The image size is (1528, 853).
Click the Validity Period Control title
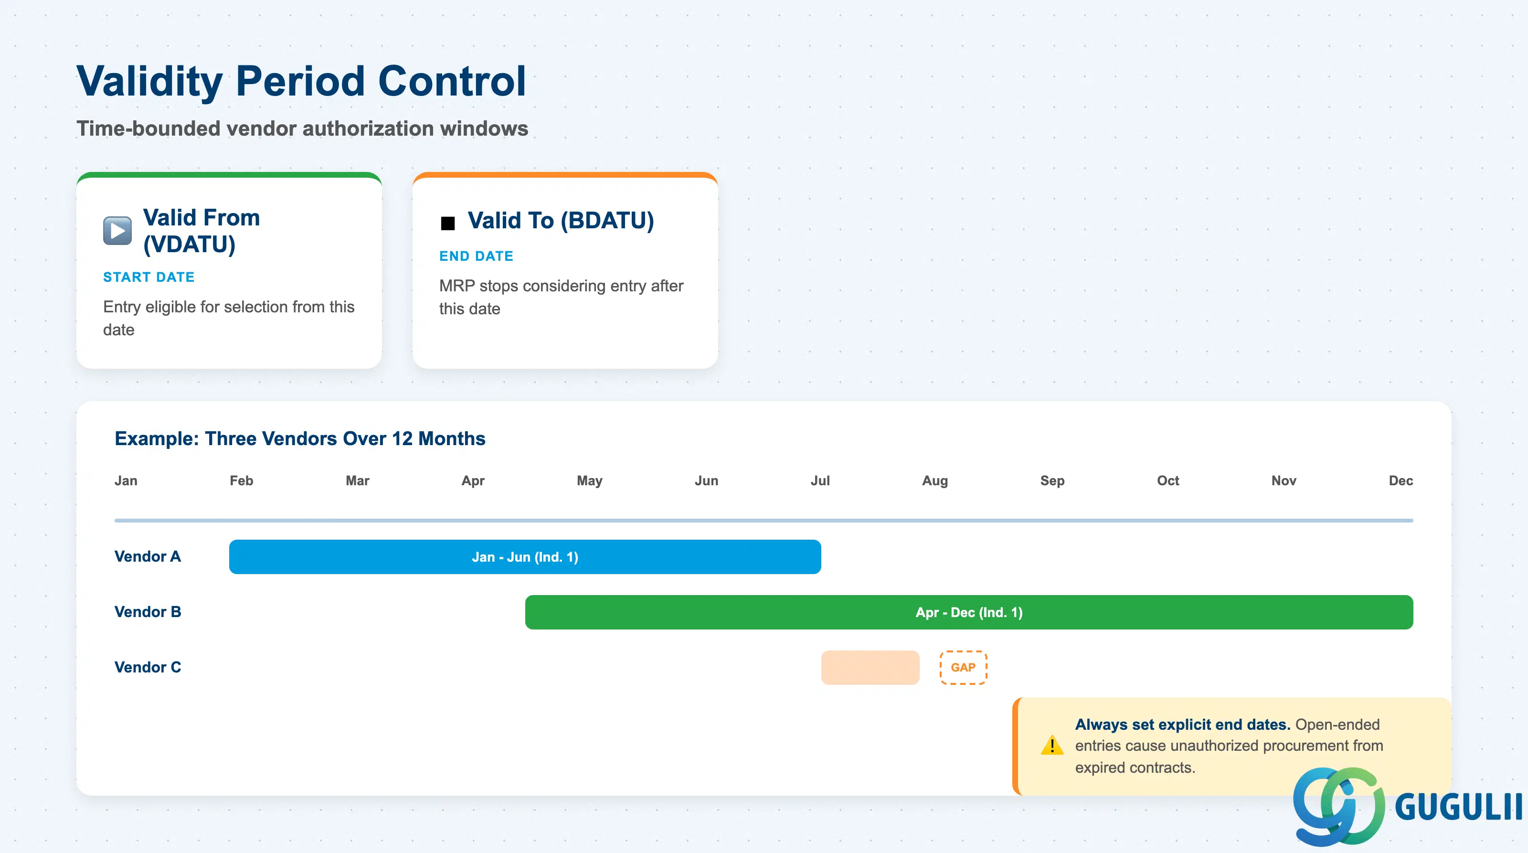coord(301,81)
